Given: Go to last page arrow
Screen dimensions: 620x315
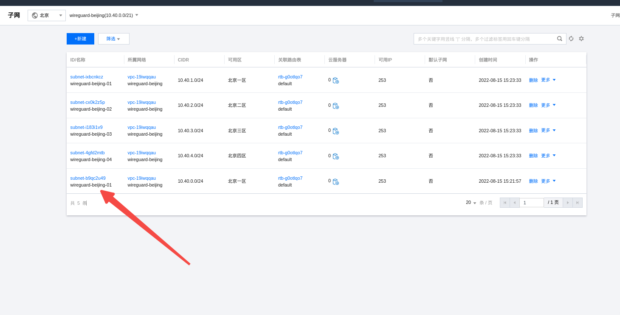Looking at the screenshot, I should click(x=578, y=203).
